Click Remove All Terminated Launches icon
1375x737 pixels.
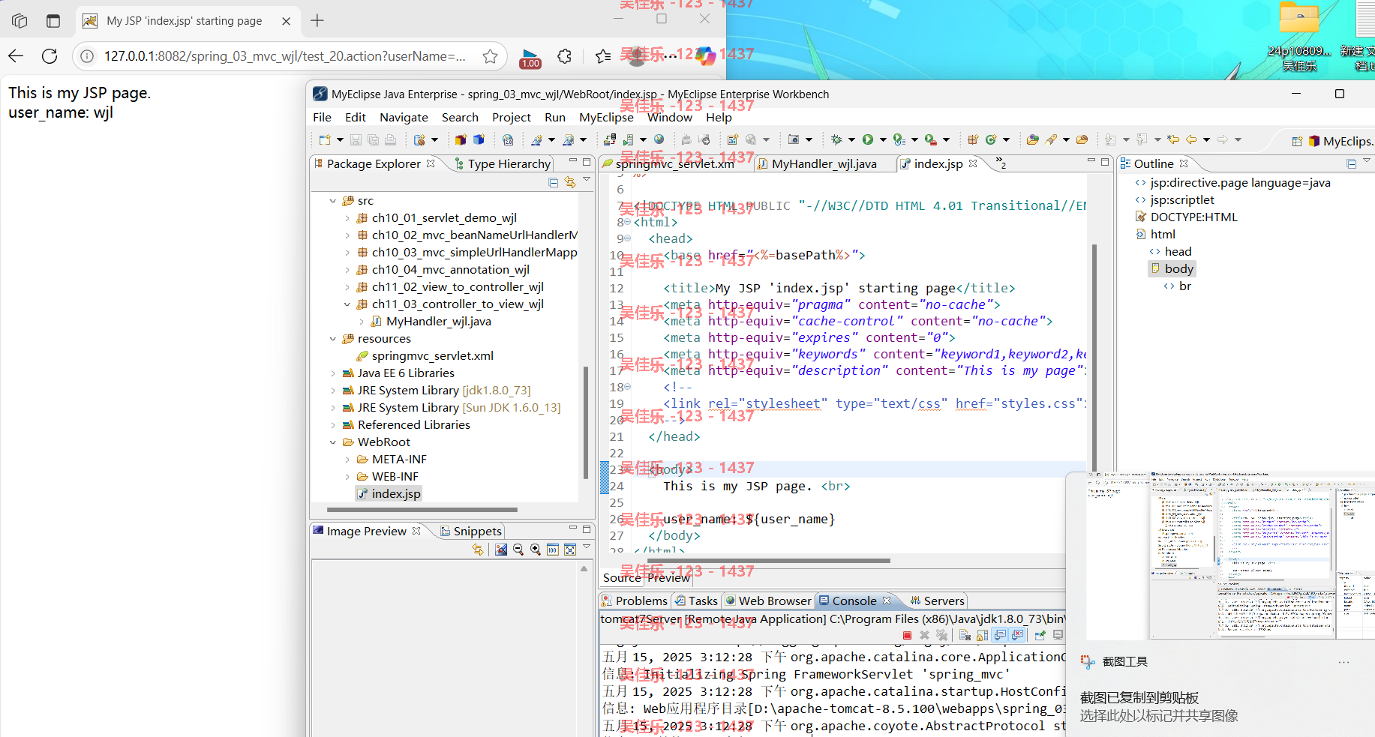pos(941,635)
